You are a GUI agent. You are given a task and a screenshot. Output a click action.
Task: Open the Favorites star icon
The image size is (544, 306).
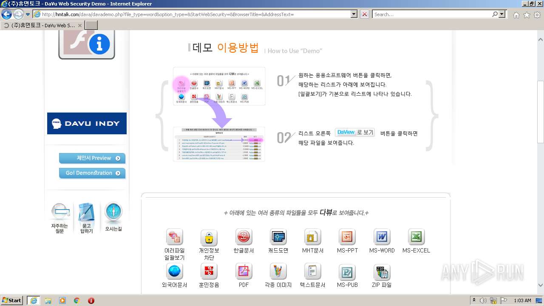click(x=527, y=14)
